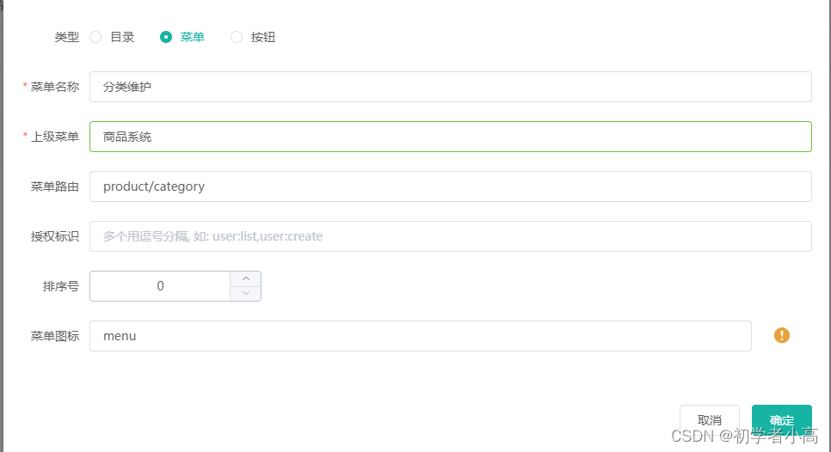Focus the 菜单名称 field containing 分类维护

(x=451, y=87)
